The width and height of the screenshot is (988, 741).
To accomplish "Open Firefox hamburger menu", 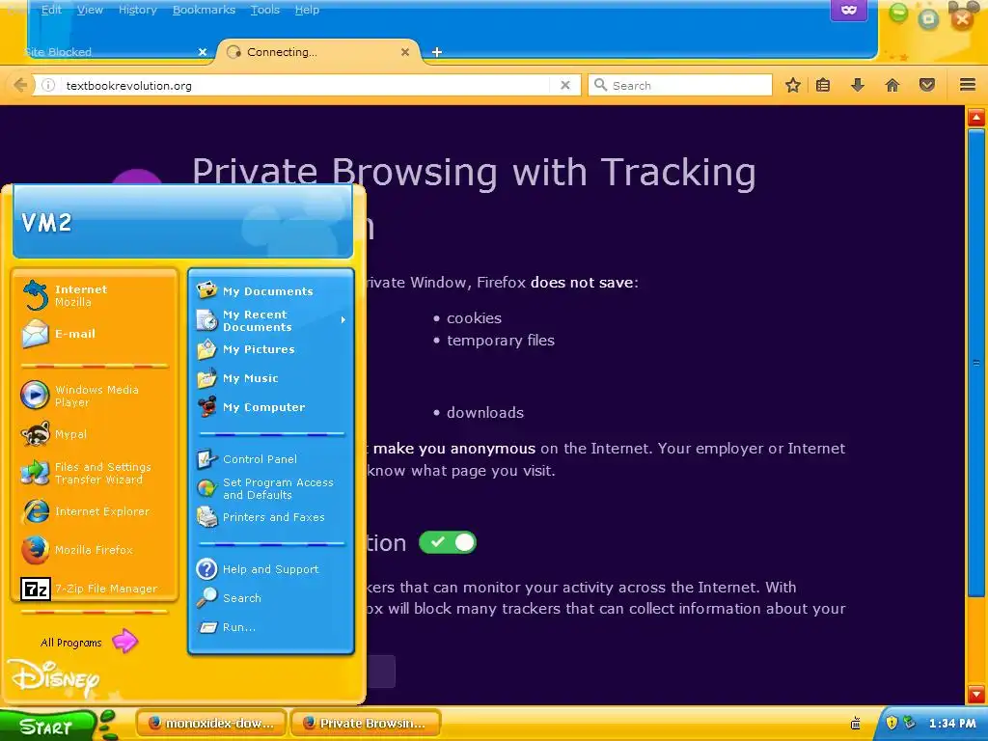I will point(968,85).
